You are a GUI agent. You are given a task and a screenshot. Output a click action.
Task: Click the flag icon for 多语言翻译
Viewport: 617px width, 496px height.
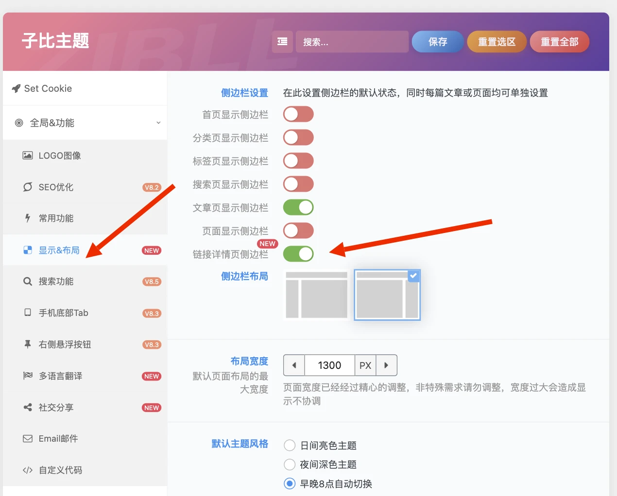tap(28, 376)
